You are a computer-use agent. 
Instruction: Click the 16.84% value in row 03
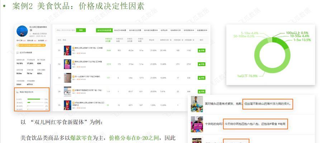pyautogui.click(x=163, y=78)
